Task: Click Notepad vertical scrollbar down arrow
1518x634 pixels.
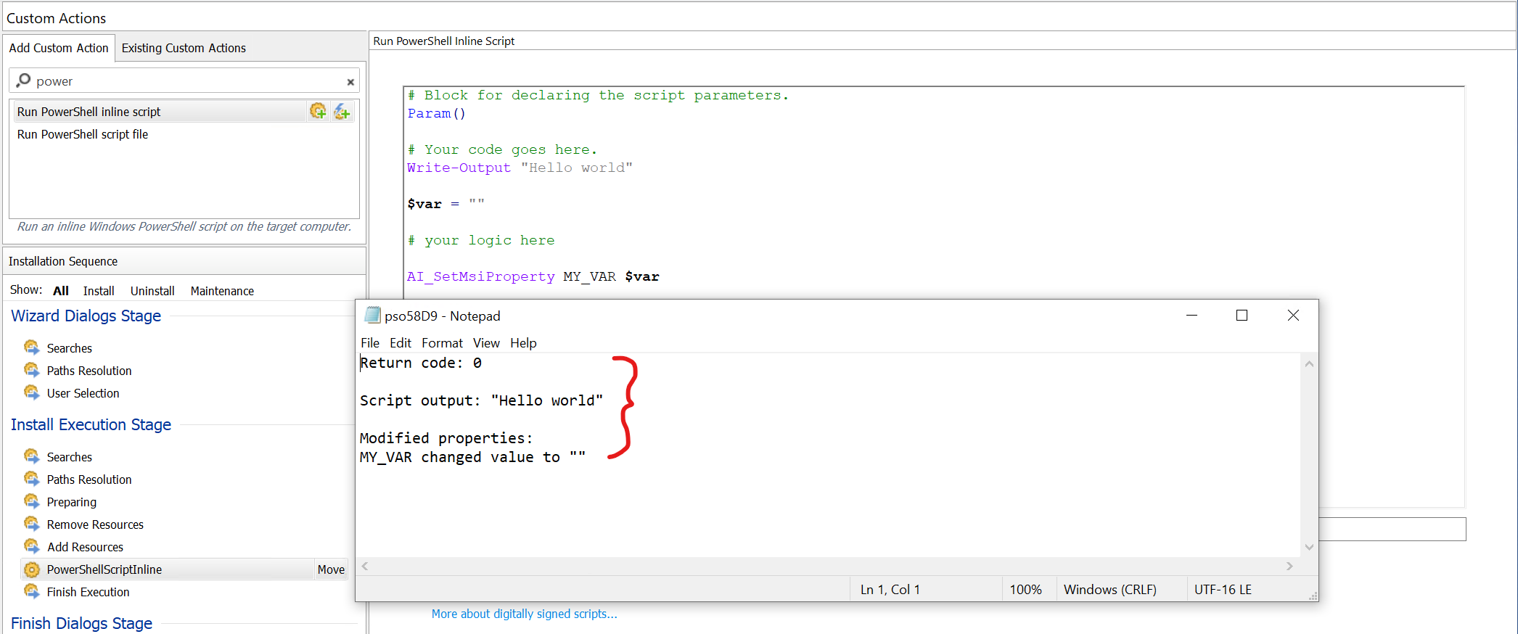Action: click(x=1309, y=548)
